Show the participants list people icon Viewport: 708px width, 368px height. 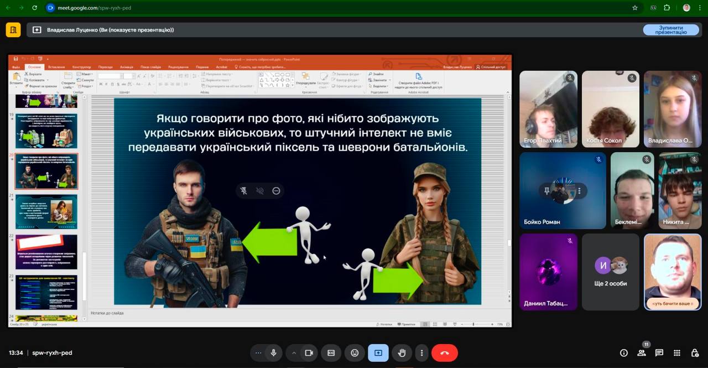point(642,353)
